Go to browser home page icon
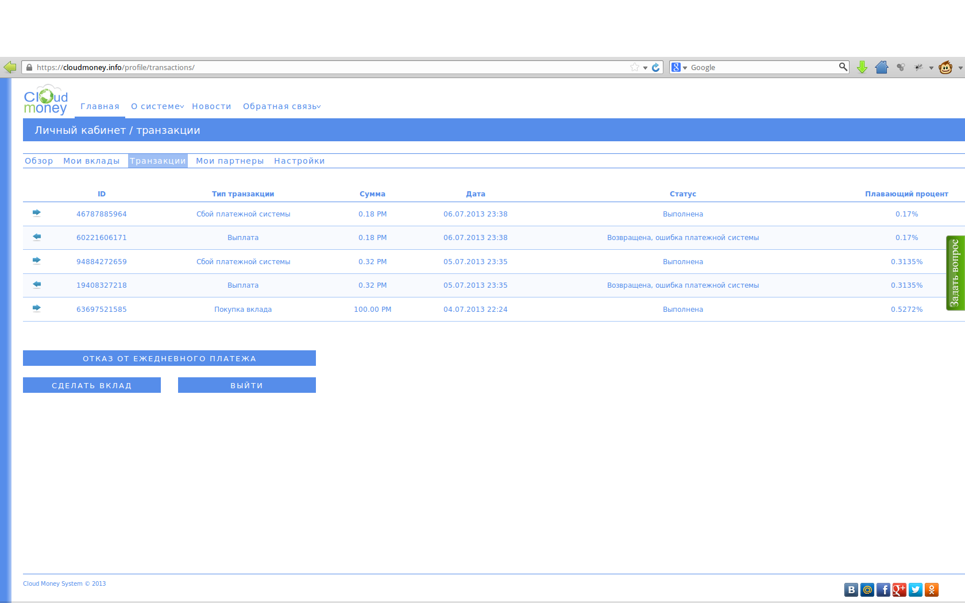Viewport: 965px width, 603px height. [x=882, y=67]
